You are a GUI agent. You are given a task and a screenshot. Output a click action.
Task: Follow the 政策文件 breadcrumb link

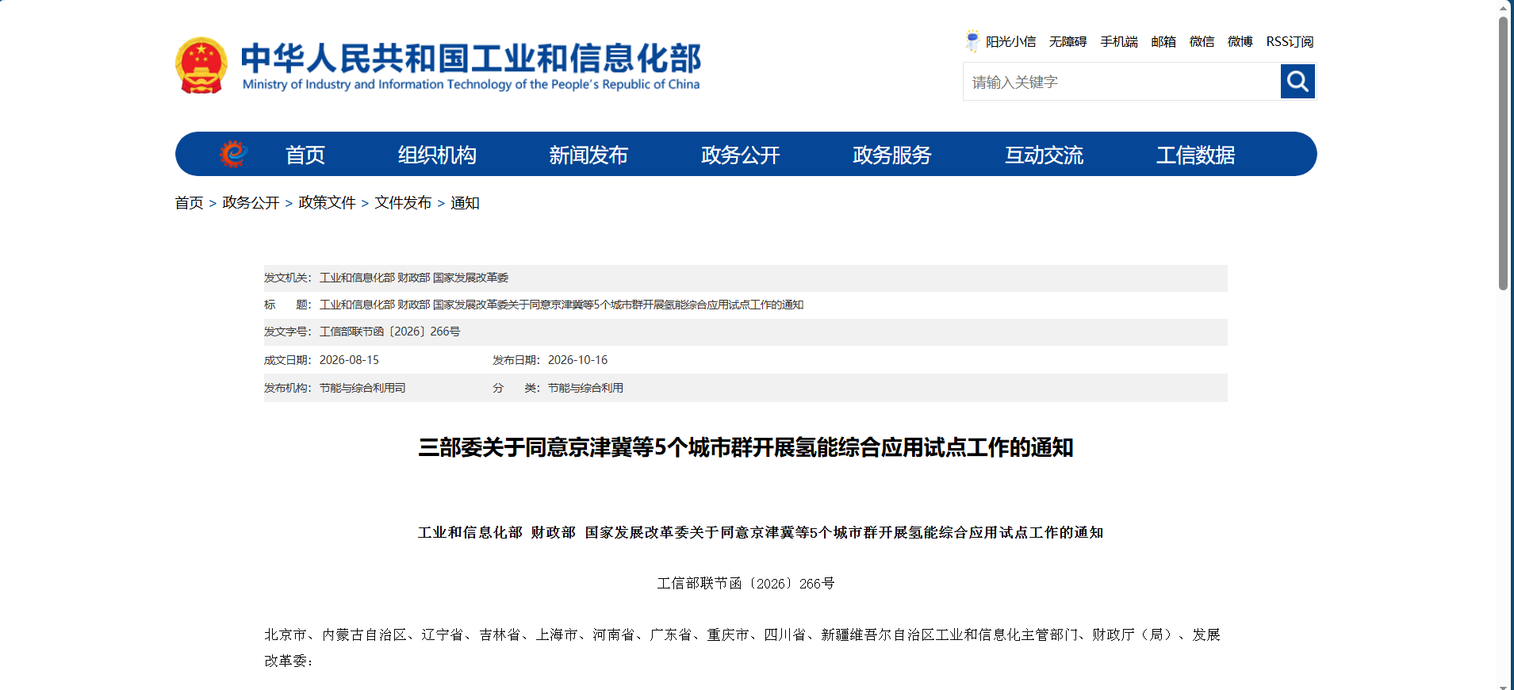point(327,203)
